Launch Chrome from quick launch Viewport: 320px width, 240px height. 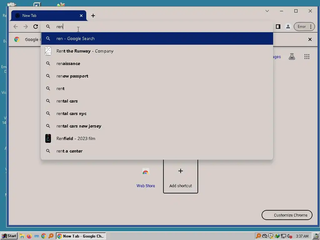tap(43, 236)
